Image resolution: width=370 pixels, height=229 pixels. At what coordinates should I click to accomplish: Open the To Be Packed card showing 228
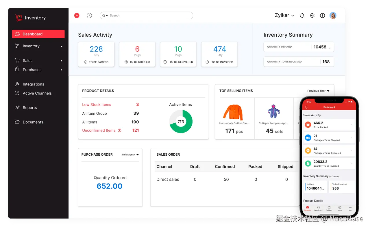tap(96, 54)
